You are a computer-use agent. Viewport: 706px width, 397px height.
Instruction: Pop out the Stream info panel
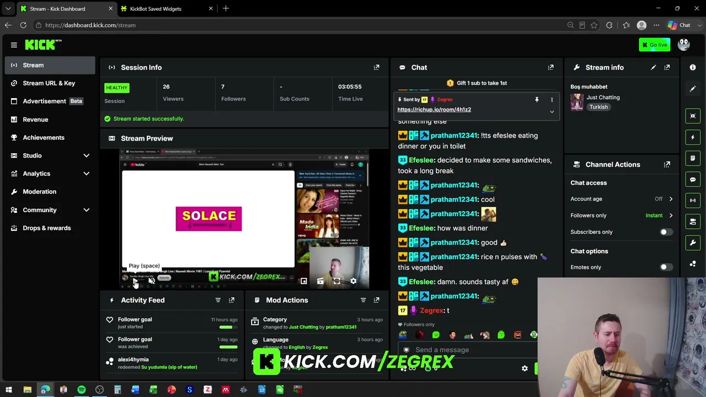[667, 67]
